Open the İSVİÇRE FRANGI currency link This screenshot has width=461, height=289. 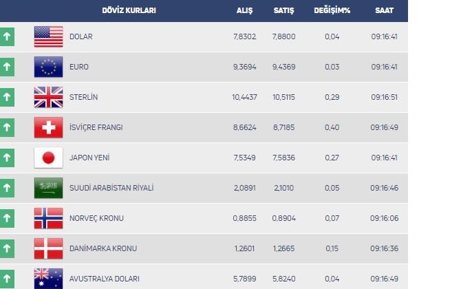[96, 127]
